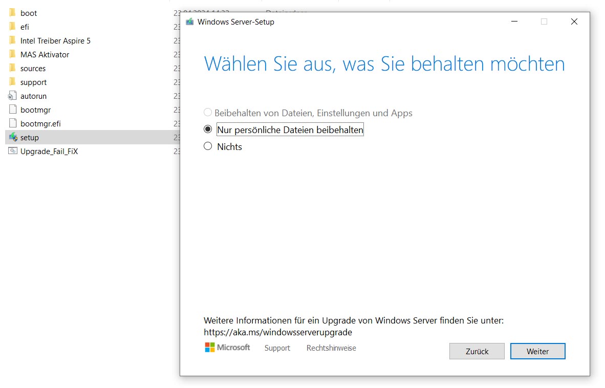Close the Windows Server-Setup window
Image resolution: width=605 pixels, height=388 pixels.
574,21
